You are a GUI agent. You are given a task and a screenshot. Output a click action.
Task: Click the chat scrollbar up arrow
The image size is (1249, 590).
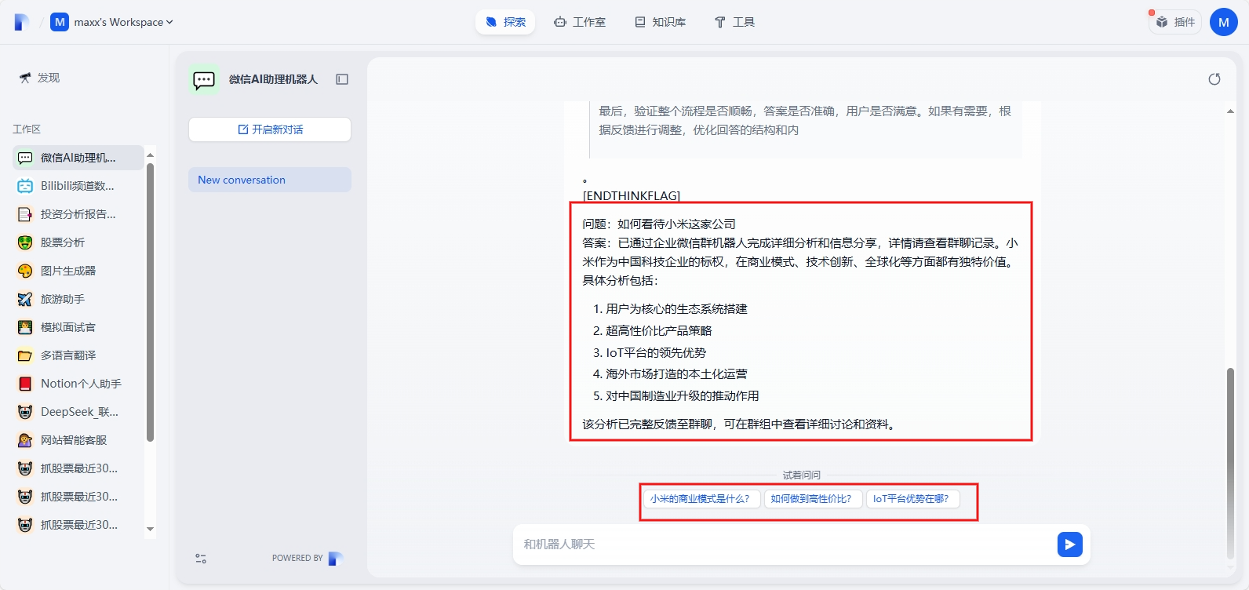pos(1230,111)
